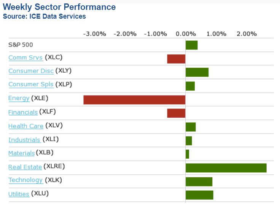Select the Financials sector link
The height and width of the screenshot is (215, 280).
(23, 112)
